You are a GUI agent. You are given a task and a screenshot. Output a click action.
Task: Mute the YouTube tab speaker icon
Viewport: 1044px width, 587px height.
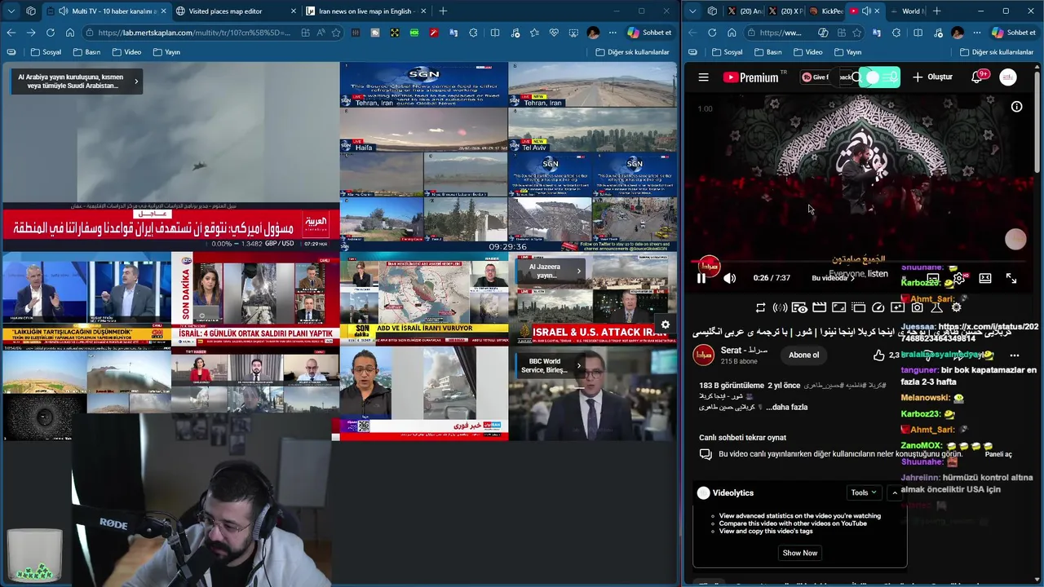(866, 11)
